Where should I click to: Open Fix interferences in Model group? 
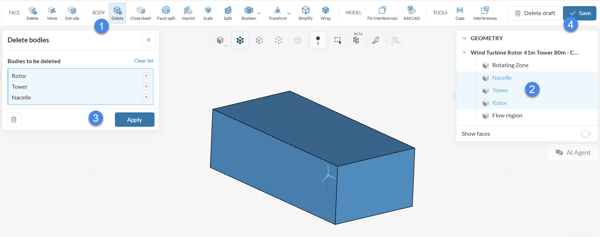[382, 13]
